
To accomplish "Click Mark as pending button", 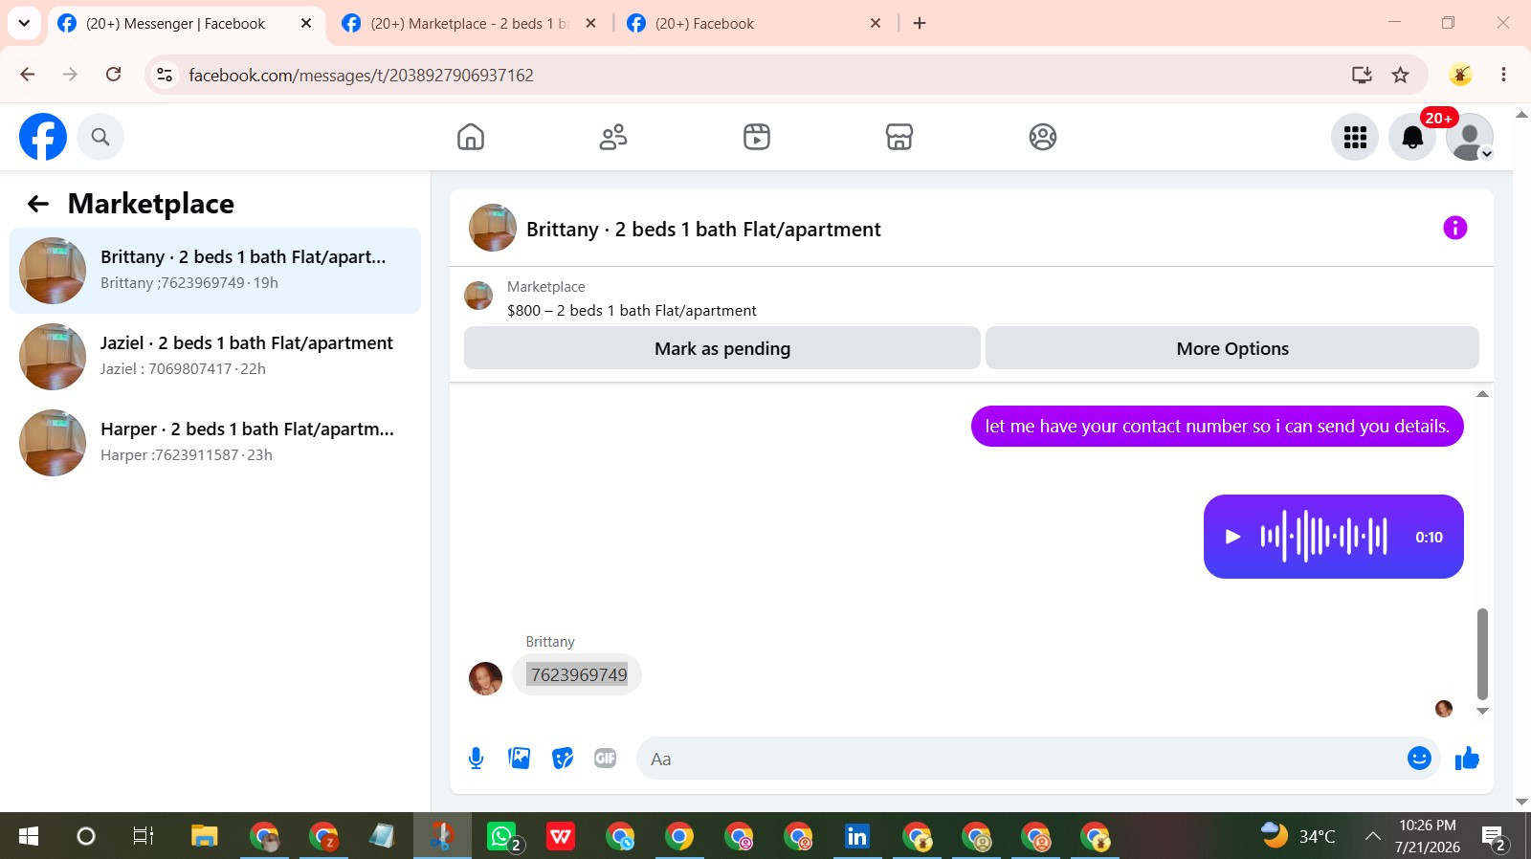I will [722, 348].
